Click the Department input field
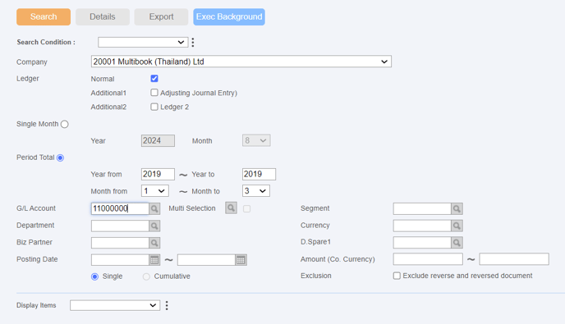 pyautogui.click(x=120, y=226)
